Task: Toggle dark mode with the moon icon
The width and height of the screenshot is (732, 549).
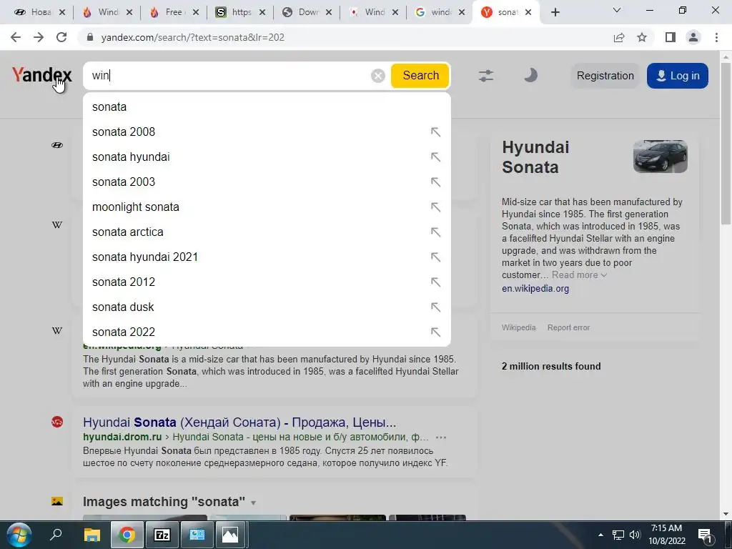Action: 530,75
